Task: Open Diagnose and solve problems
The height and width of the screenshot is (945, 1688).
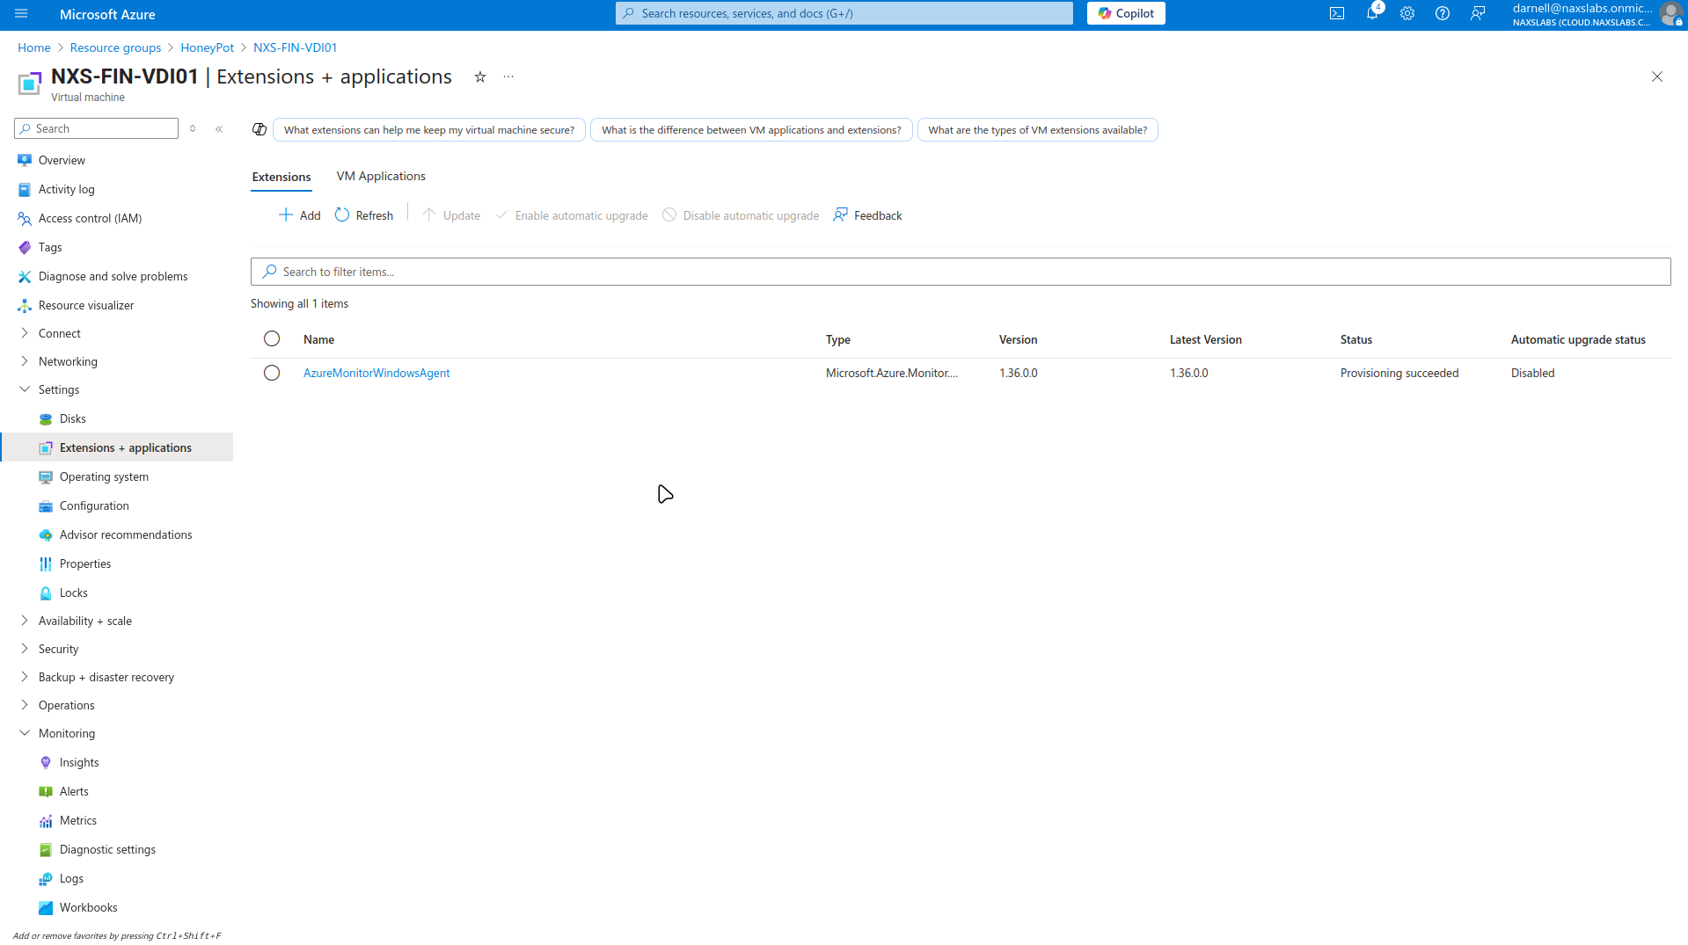Action: pos(113,277)
